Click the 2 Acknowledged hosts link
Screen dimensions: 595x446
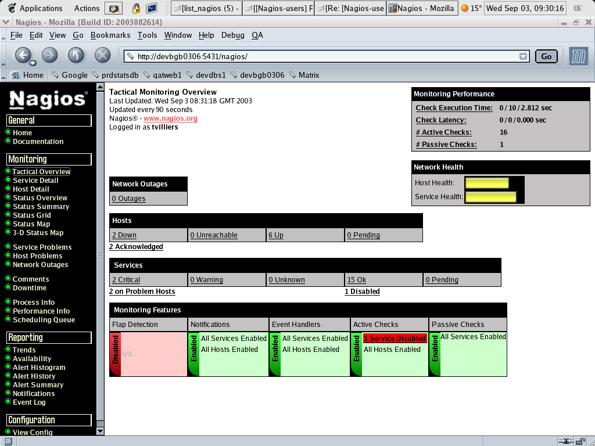point(136,247)
